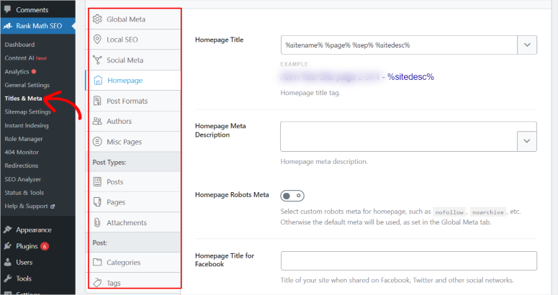This screenshot has height=295, width=558.
Task: Click the Authors people icon
Action: click(x=97, y=121)
